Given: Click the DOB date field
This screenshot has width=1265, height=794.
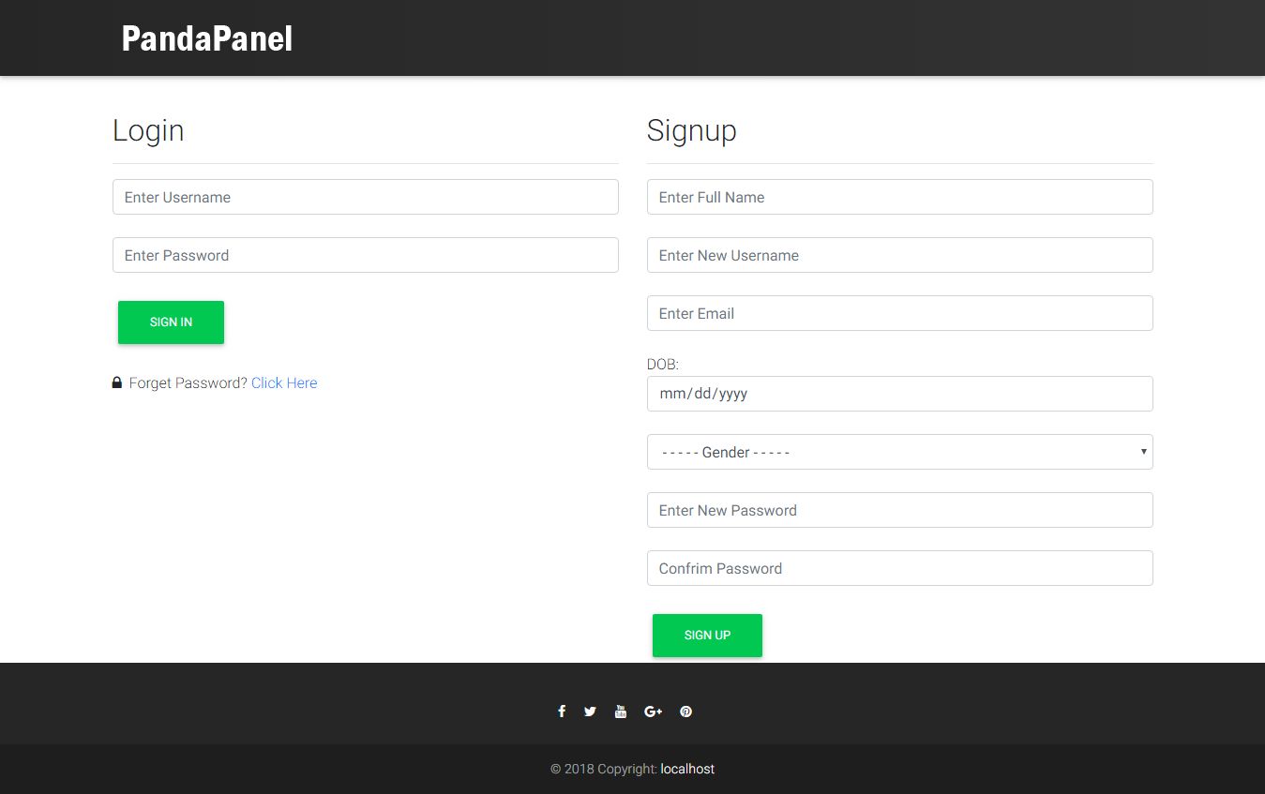Looking at the screenshot, I should point(899,394).
